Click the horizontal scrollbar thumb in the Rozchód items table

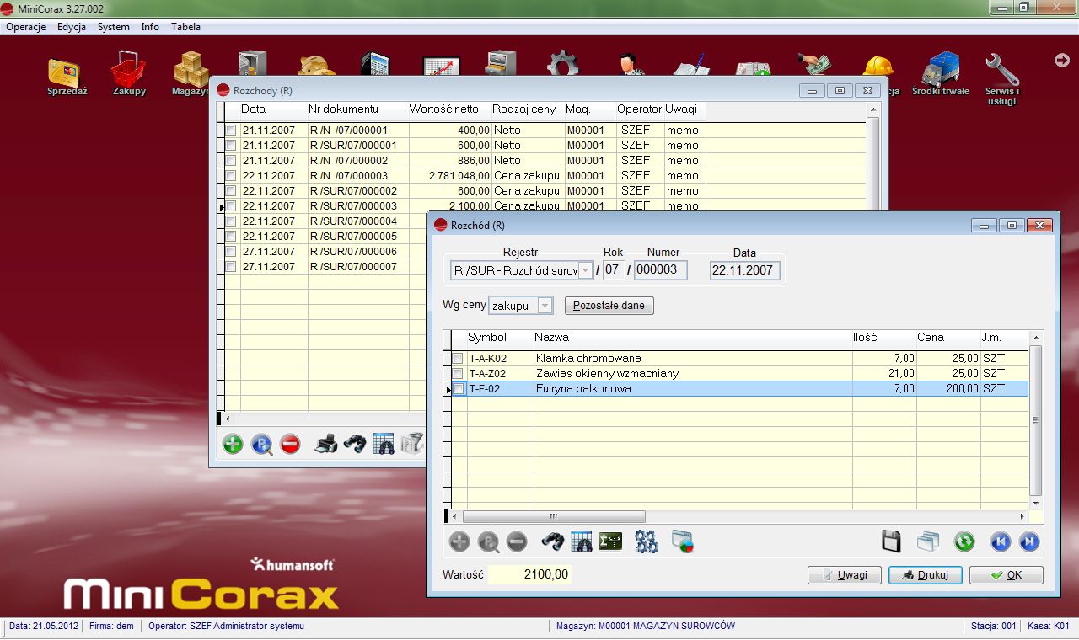554,516
